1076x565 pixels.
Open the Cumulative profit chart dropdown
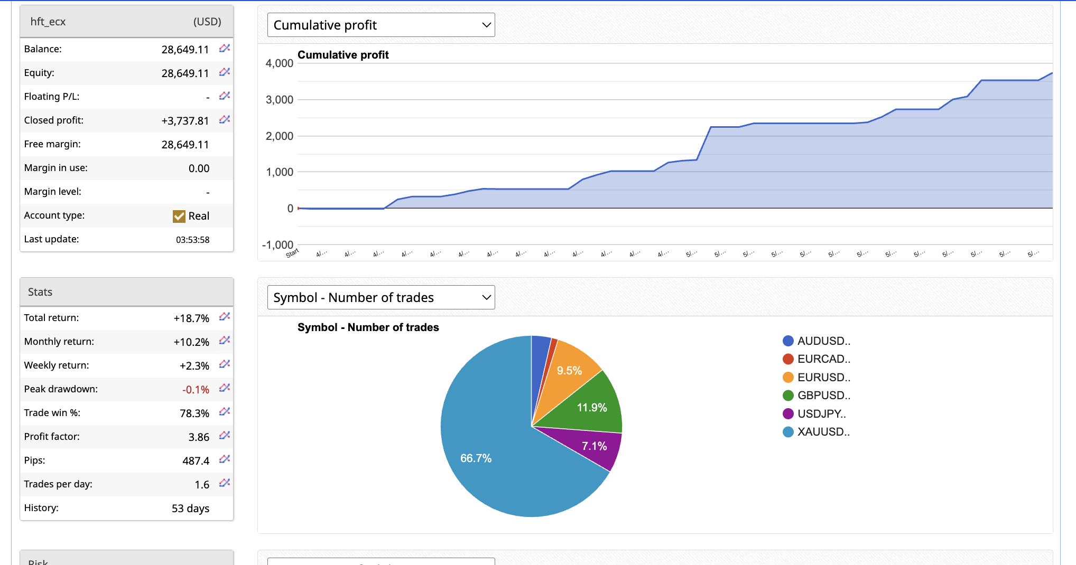coord(381,25)
